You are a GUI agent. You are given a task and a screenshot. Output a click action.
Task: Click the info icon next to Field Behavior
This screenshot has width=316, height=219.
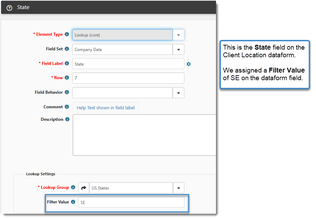(x=67, y=92)
